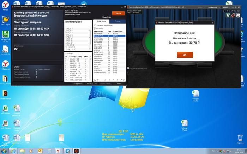The height and width of the screenshot is (154, 247).
Task: Open the Яндекс Браузер desktop icon
Action: pyautogui.click(x=6, y=65)
